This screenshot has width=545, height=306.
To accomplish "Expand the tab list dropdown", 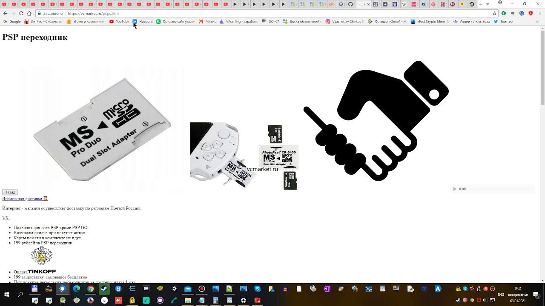I will click(x=488, y=4).
